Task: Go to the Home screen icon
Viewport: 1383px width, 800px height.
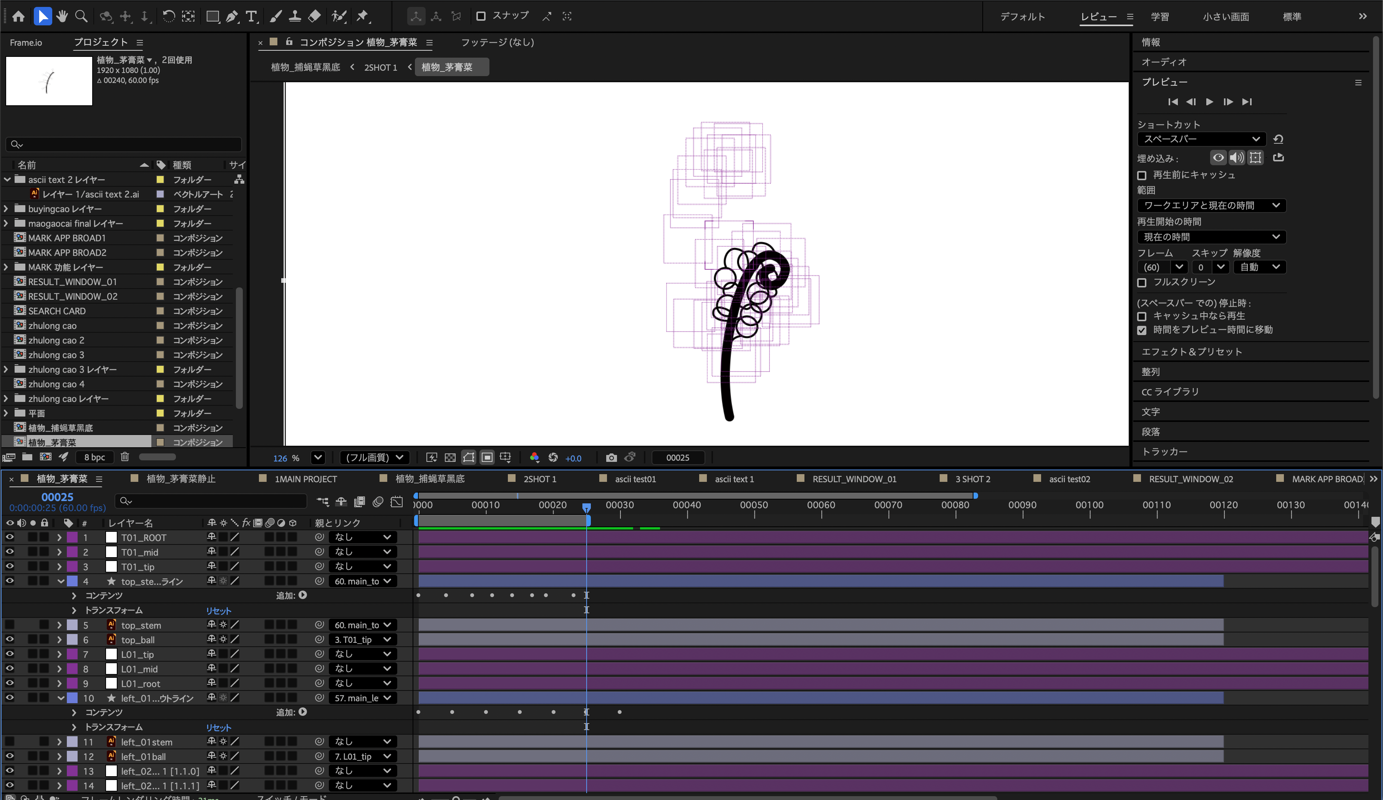Action: point(19,16)
